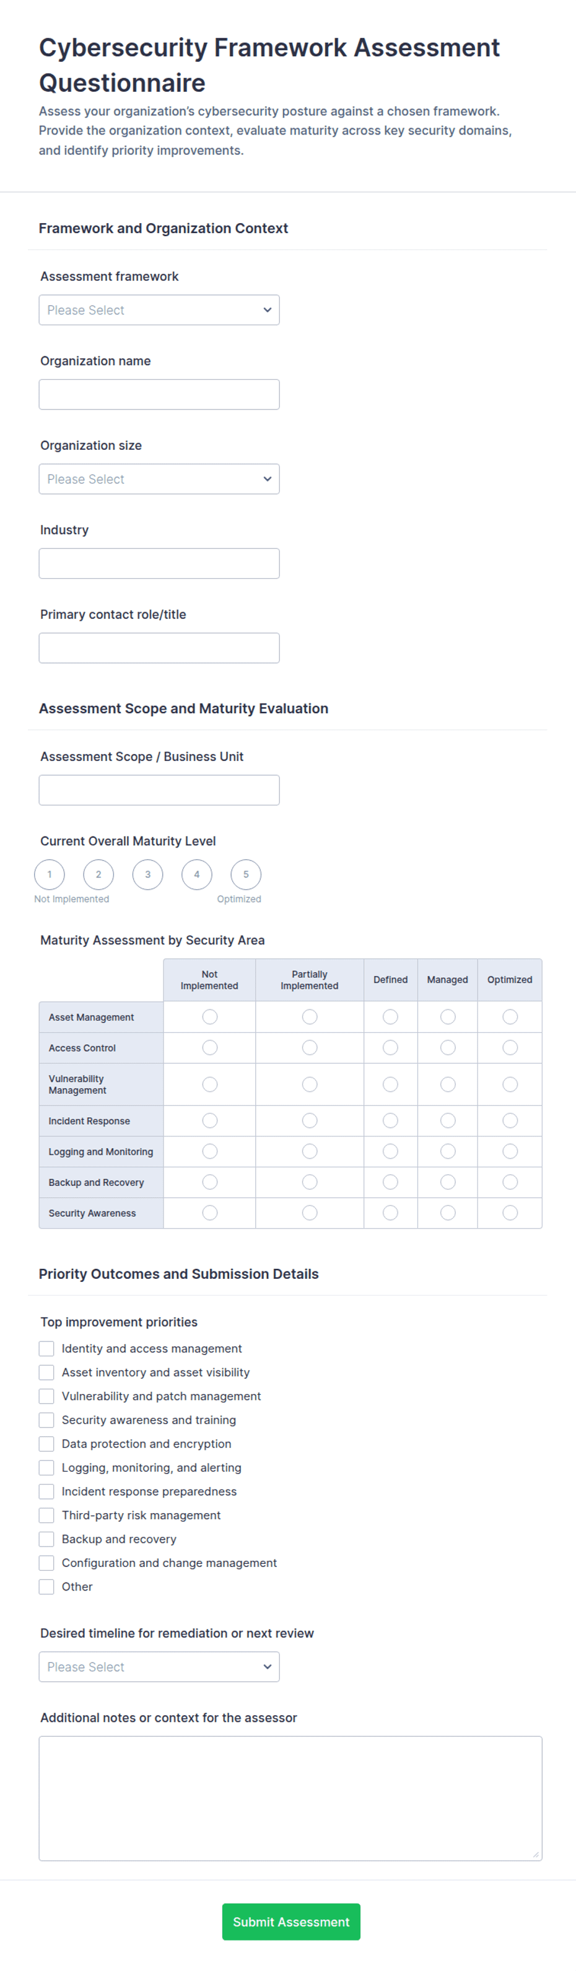The width and height of the screenshot is (576, 1971).
Task: Select overall maturity level 3
Action: (147, 874)
